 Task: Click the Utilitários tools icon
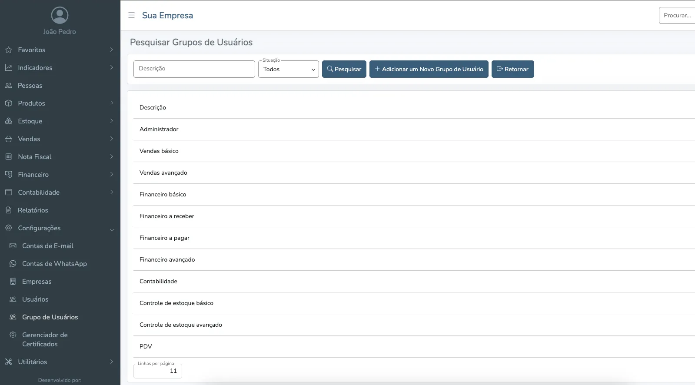pos(9,362)
